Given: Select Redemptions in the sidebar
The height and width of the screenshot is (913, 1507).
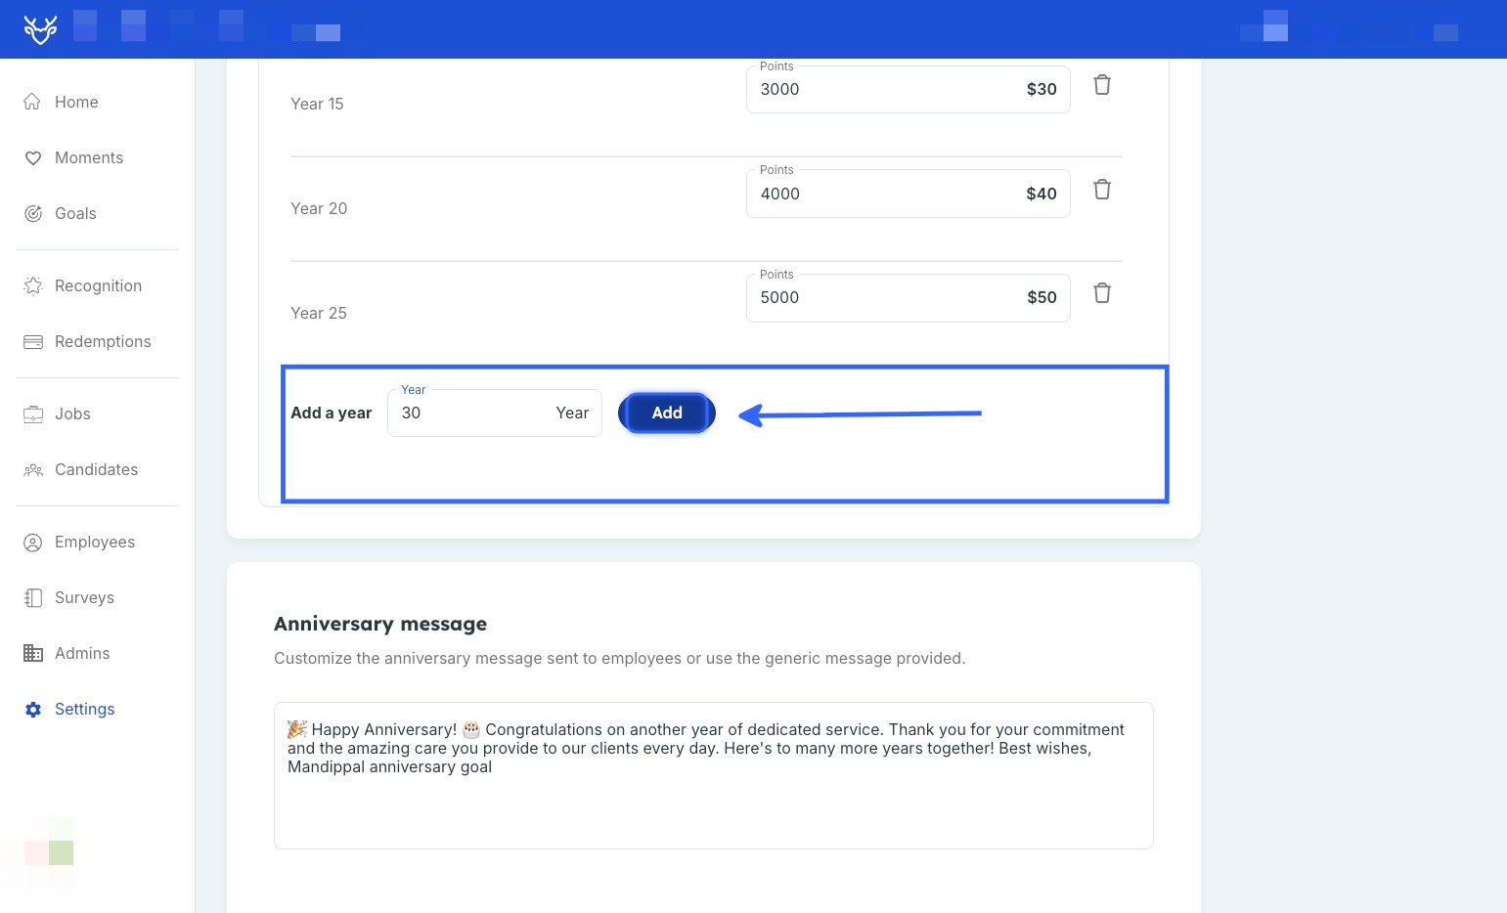Looking at the screenshot, I should [103, 341].
